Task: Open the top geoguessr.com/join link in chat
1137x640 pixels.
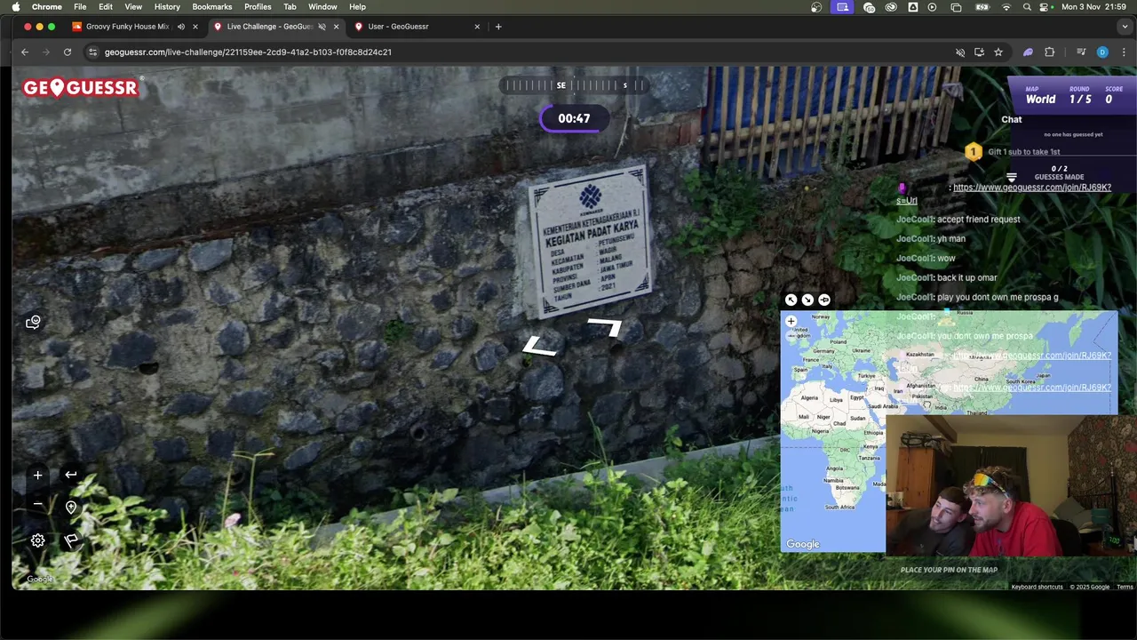Action: (1032, 188)
